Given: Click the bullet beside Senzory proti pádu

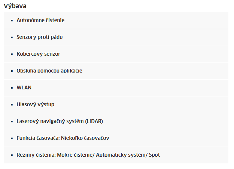Looking at the screenshot, I should click(12, 37).
